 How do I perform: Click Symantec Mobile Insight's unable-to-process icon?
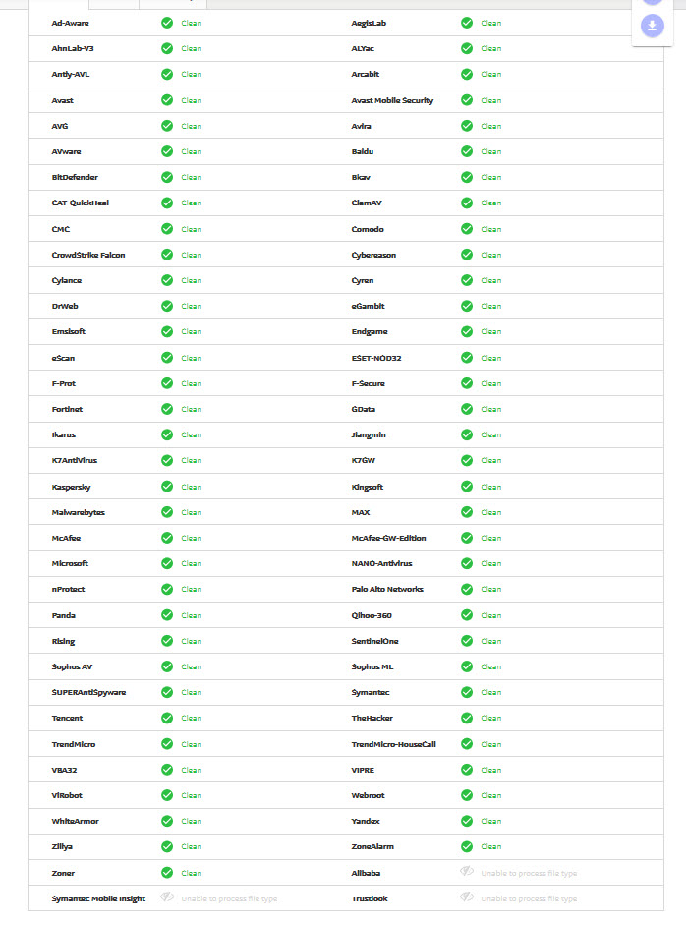tap(167, 897)
